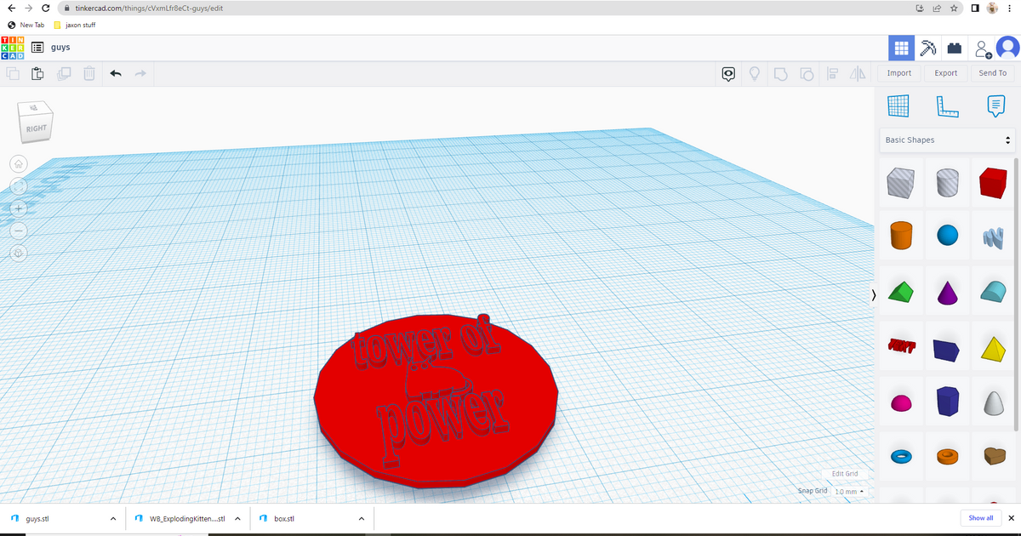Click the zoom in plus button
1021x536 pixels.
19,208
